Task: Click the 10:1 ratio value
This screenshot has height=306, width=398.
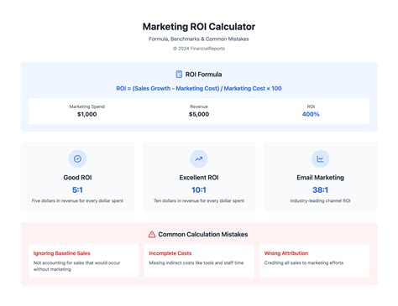Action: (199, 190)
